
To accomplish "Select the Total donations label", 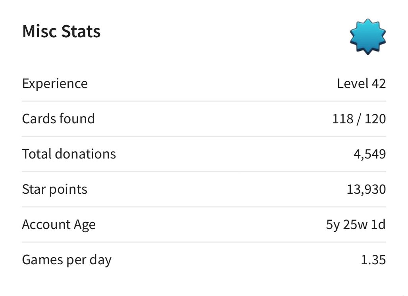I will pos(69,154).
